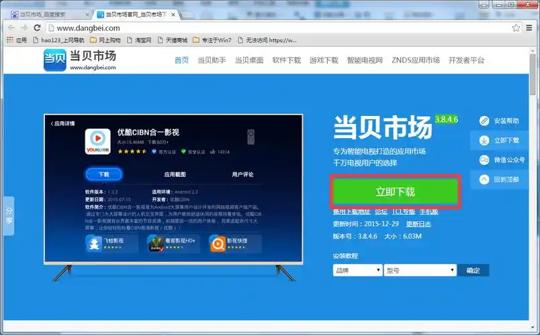This screenshot has width=540, height=335.
Task: Open the 手机版 link
Action: click(x=429, y=212)
